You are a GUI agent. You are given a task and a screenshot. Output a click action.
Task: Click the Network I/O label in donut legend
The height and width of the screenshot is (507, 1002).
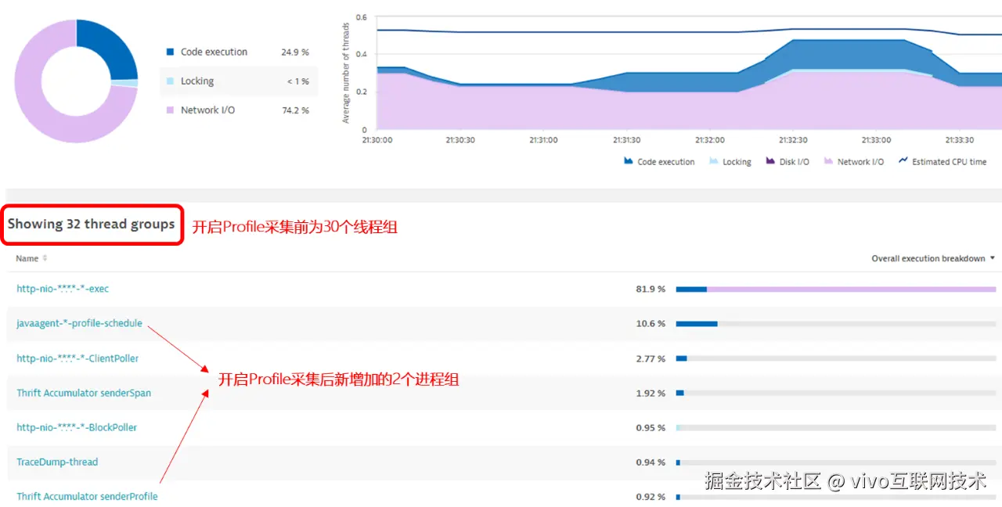pos(207,110)
